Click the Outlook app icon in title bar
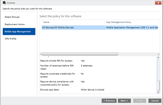 pyautogui.click(x=4, y=3)
